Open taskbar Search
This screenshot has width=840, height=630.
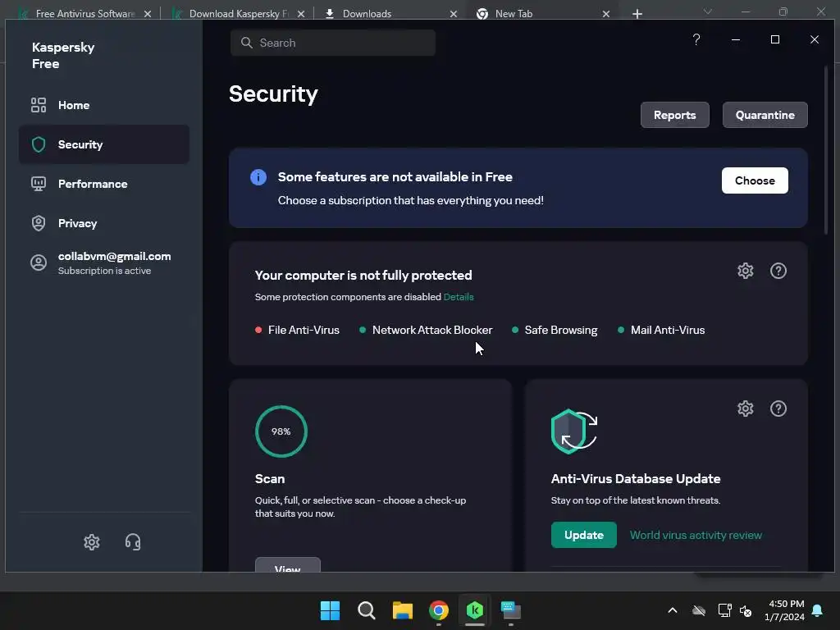tap(367, 610)
